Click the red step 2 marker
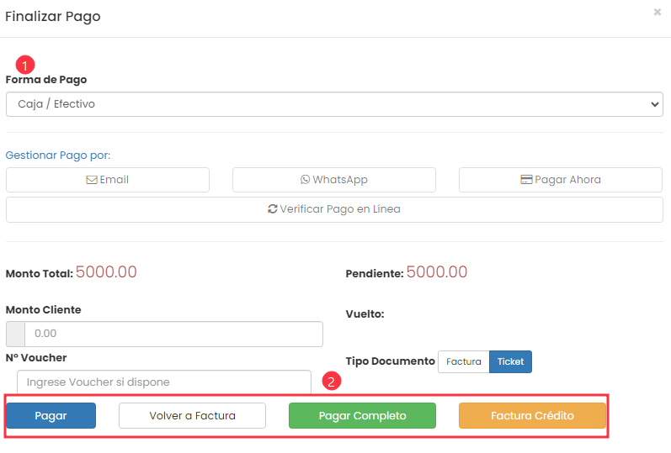Image resolution: width=671 pixels, height=453 pixels. pyautogui.click(x=332, y=382)
